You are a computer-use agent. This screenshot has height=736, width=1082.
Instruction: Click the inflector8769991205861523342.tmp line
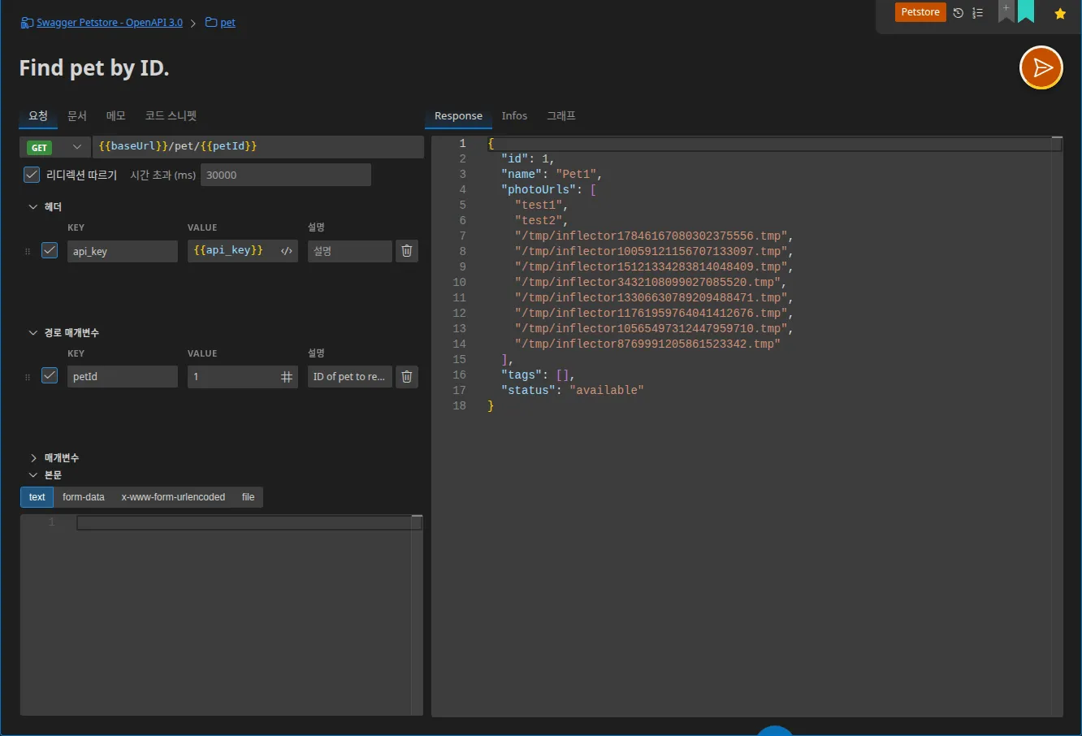click(x=647, y=344)
